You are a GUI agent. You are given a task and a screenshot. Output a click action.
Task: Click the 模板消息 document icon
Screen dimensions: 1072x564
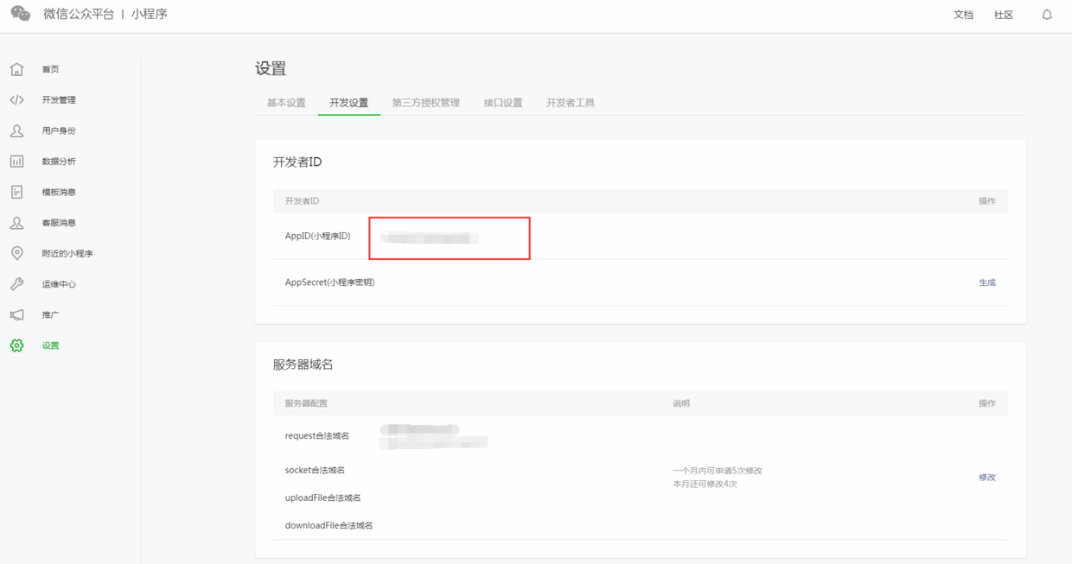tap(16, 192)
